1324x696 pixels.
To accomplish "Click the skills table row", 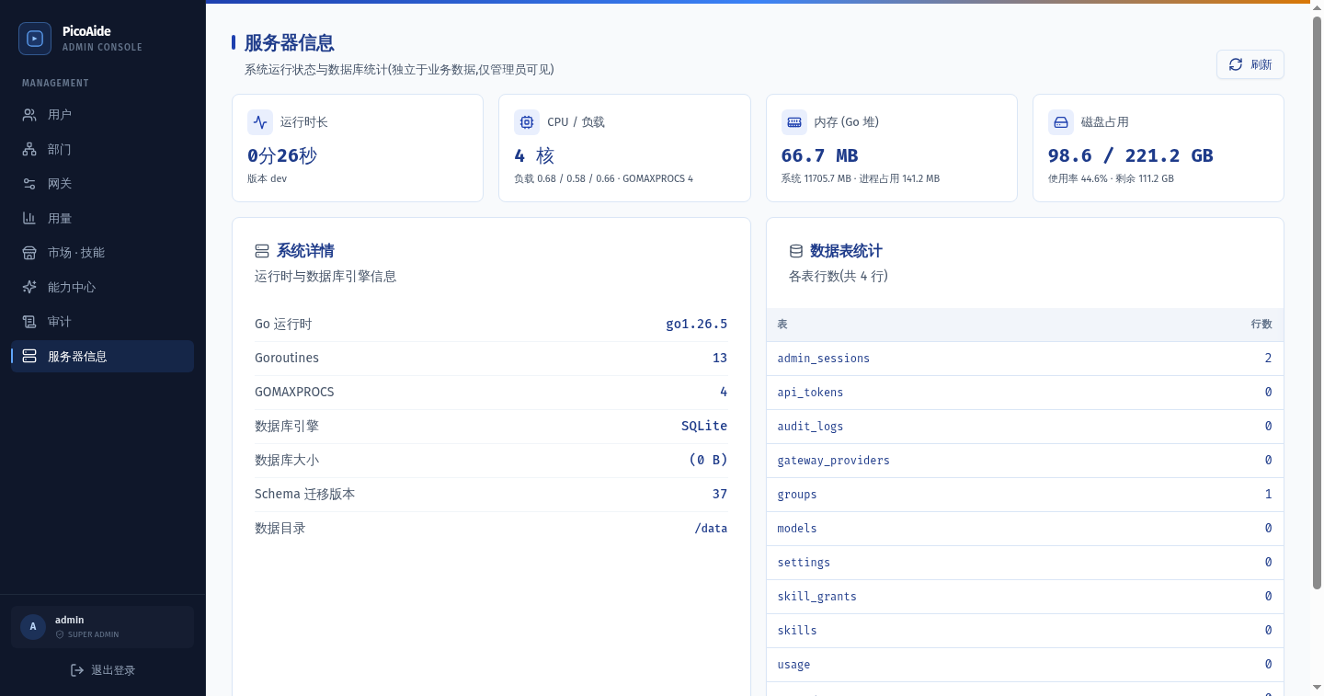I will (1025, 631).
